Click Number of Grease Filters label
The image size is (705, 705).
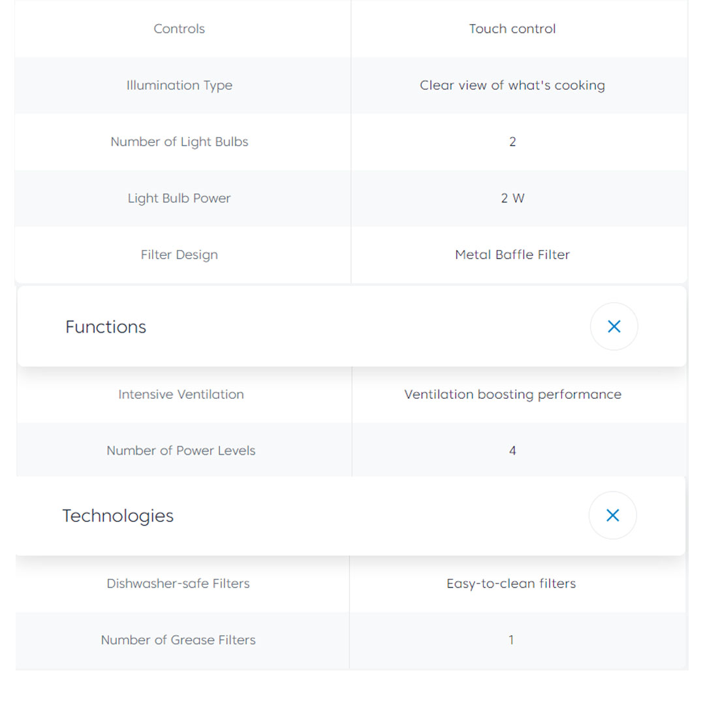(178, 640)
